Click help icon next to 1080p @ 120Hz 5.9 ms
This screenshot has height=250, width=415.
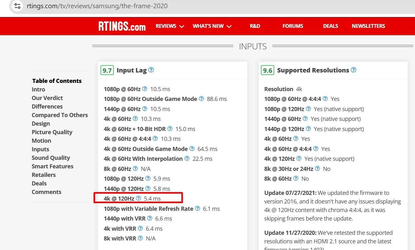[148, 178]
